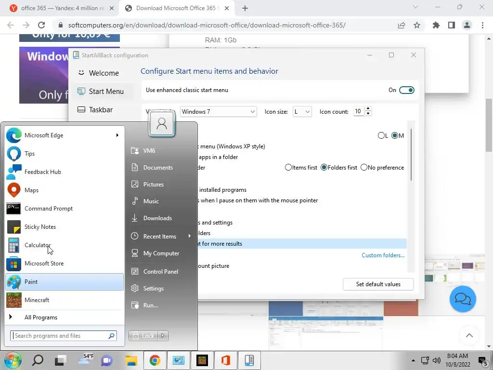This screenshot has width=493, height=370.
Task: Click the Lock button
Action: click(x=143, y=336)
